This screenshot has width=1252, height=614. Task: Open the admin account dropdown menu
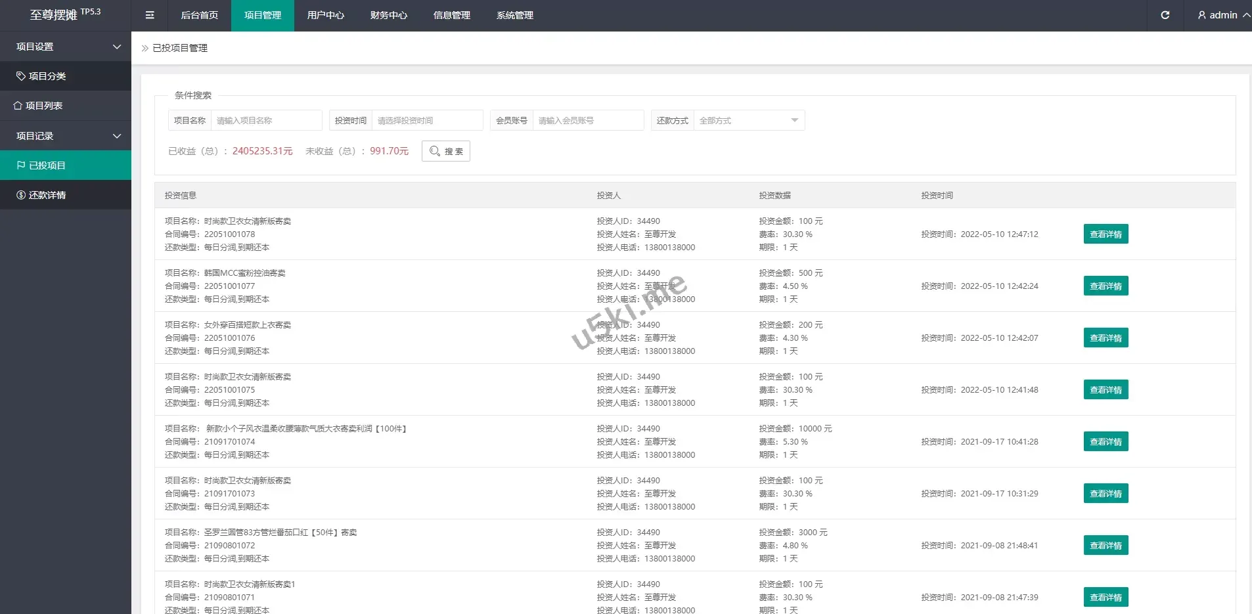point(1223,15)
